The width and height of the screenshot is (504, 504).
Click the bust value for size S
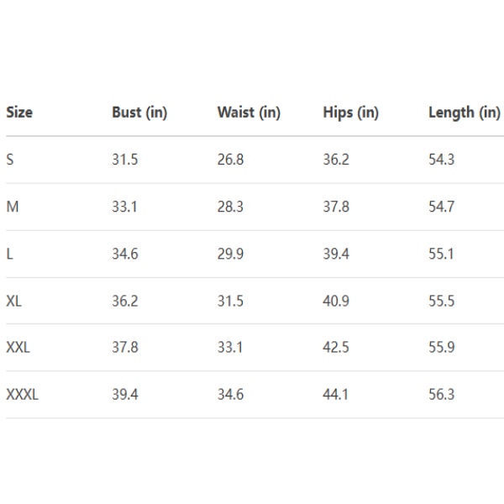(x=125, y=160)
